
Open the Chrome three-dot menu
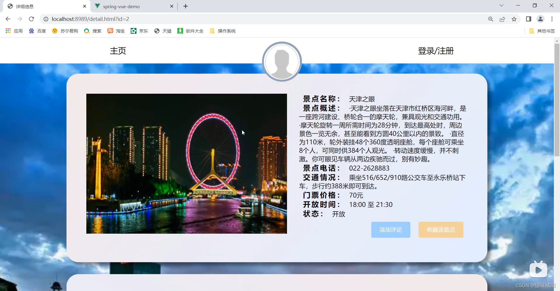[x=552, y=19]
